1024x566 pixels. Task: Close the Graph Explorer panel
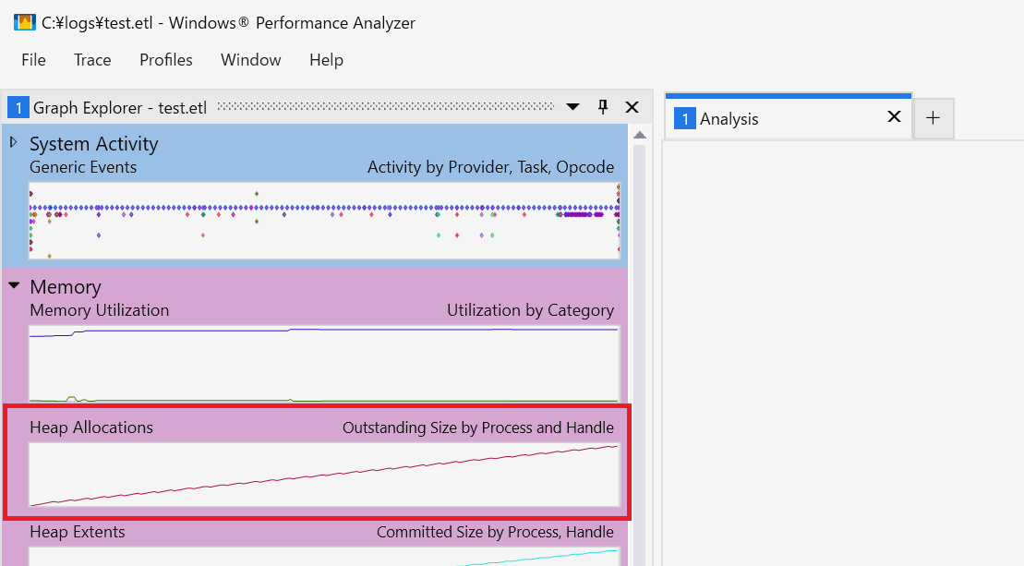632,107
